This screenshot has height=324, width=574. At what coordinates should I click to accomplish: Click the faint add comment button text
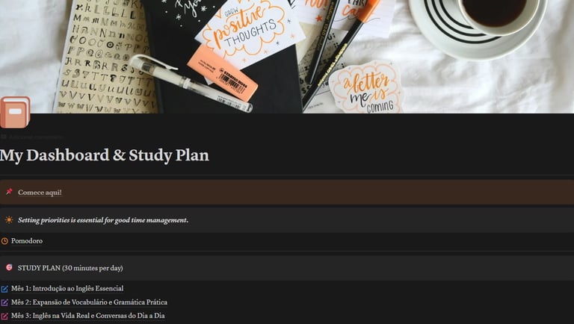tap(36, 137)
